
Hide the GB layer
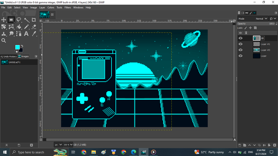click(240, 38)
